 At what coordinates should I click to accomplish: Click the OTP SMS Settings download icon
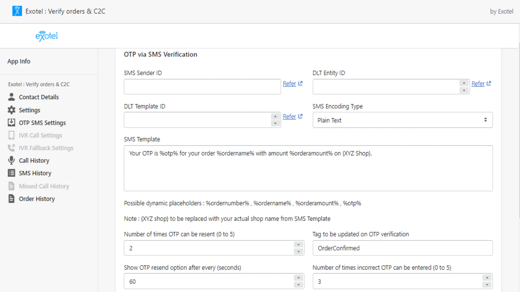11,122
